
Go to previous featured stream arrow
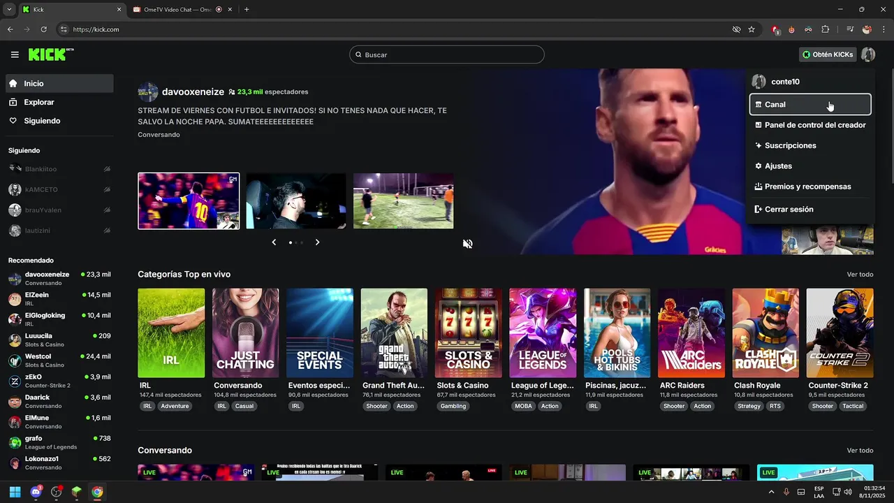click(x=274, y=242)
